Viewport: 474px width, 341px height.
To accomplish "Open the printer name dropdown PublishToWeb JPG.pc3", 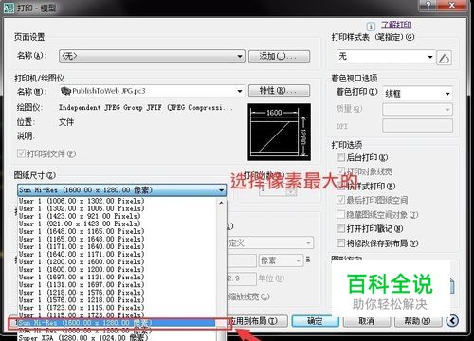I will [152, 91].
